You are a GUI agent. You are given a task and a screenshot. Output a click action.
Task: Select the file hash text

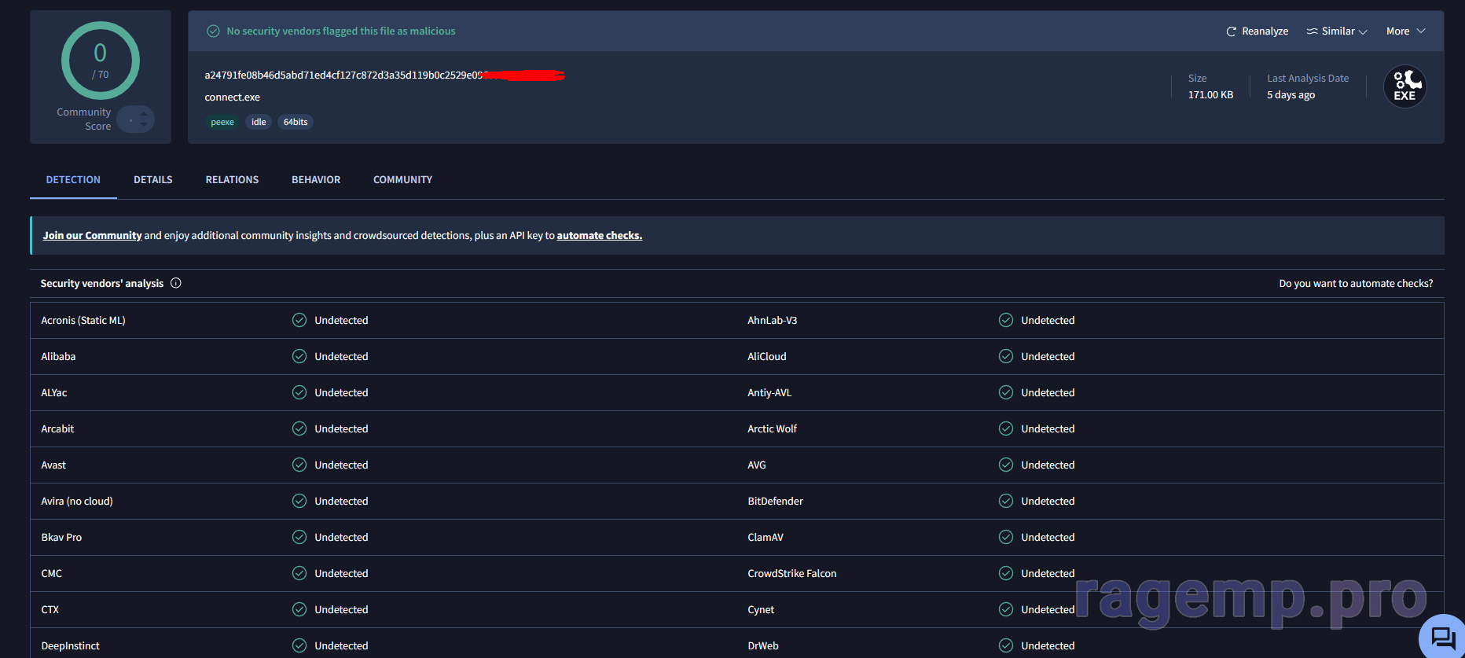pos(384,75)
